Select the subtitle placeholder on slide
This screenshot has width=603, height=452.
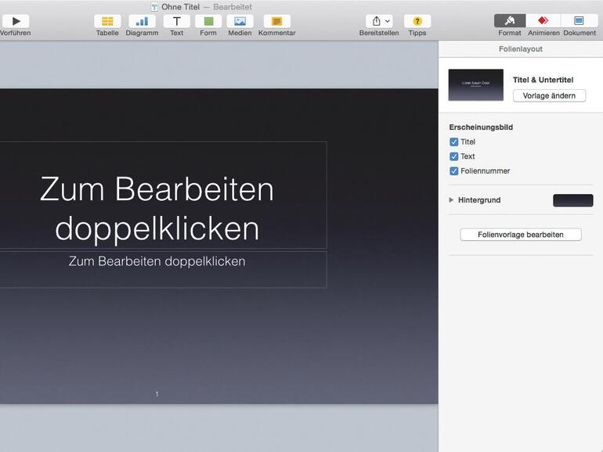pos(157,261)
